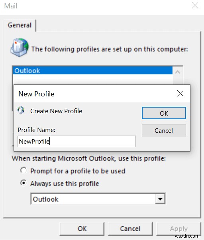
Task: Select the Always use this profile option
Action: [24, 183]
